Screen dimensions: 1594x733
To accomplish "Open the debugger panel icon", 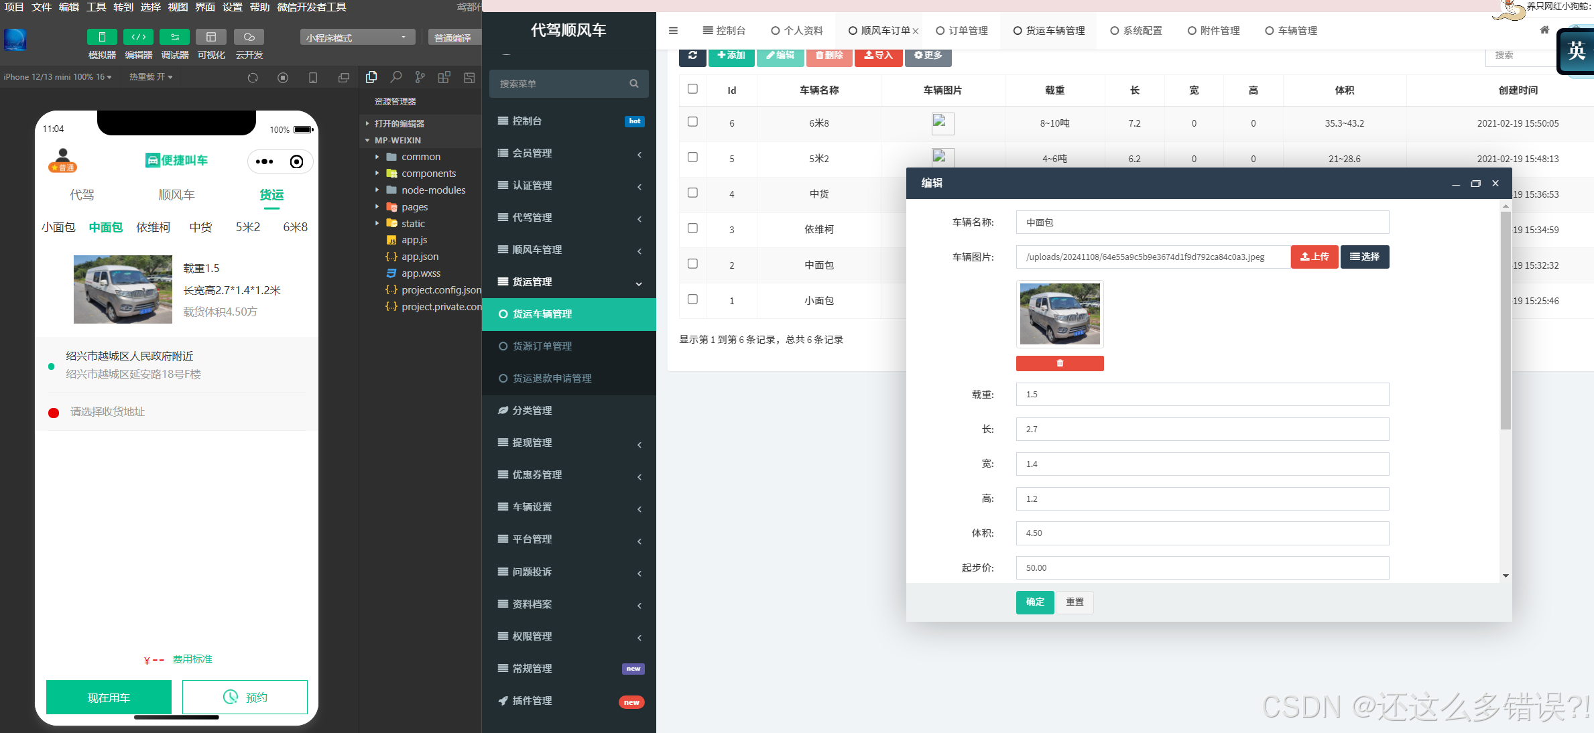I will (x=174, y=37).
